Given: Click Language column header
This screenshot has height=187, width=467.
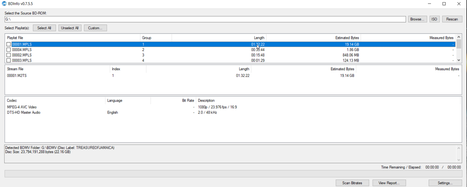Looking at the screenshot, I should tap(128, 100).
